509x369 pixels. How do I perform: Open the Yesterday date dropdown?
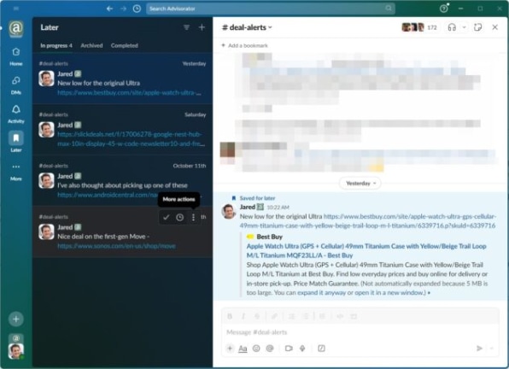(x=360, y=184)
